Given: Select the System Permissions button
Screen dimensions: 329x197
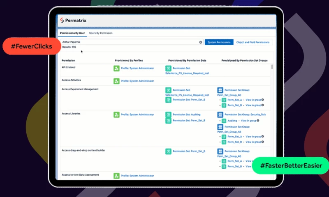Looking at the screenshot, I should tap(219, 42).
